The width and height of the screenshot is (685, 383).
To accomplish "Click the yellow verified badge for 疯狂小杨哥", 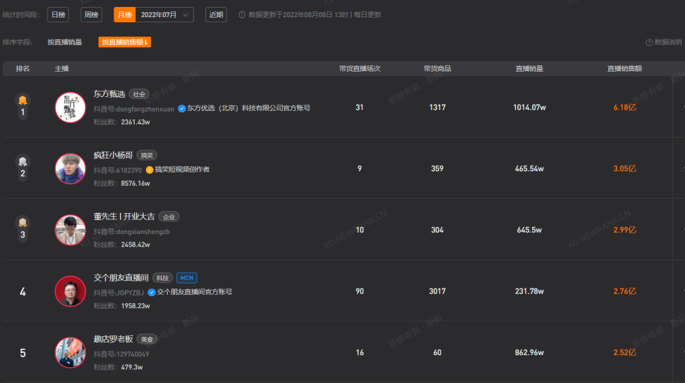I will click(150, 170).
